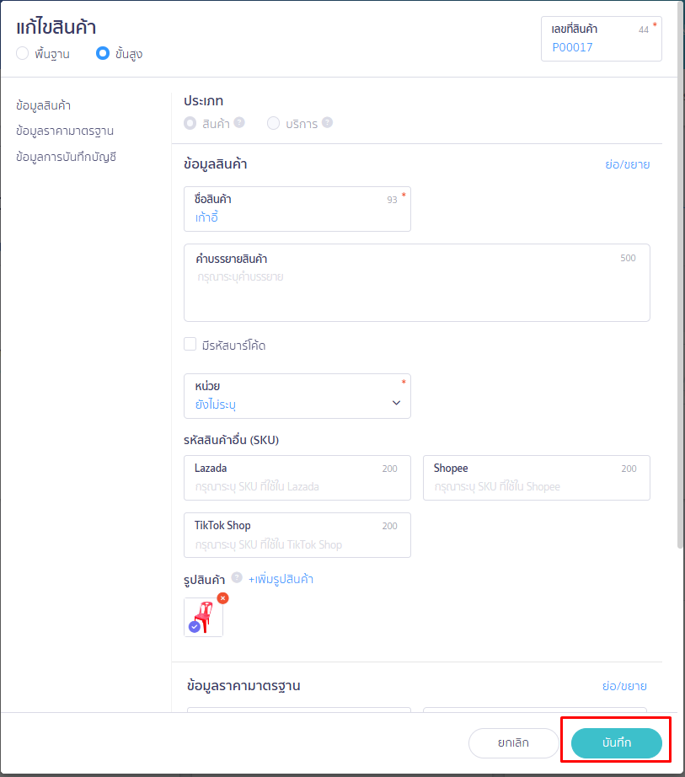Click help icon next to สินค้า type
This screenshot has height=777, width=685.
[239, 123]
